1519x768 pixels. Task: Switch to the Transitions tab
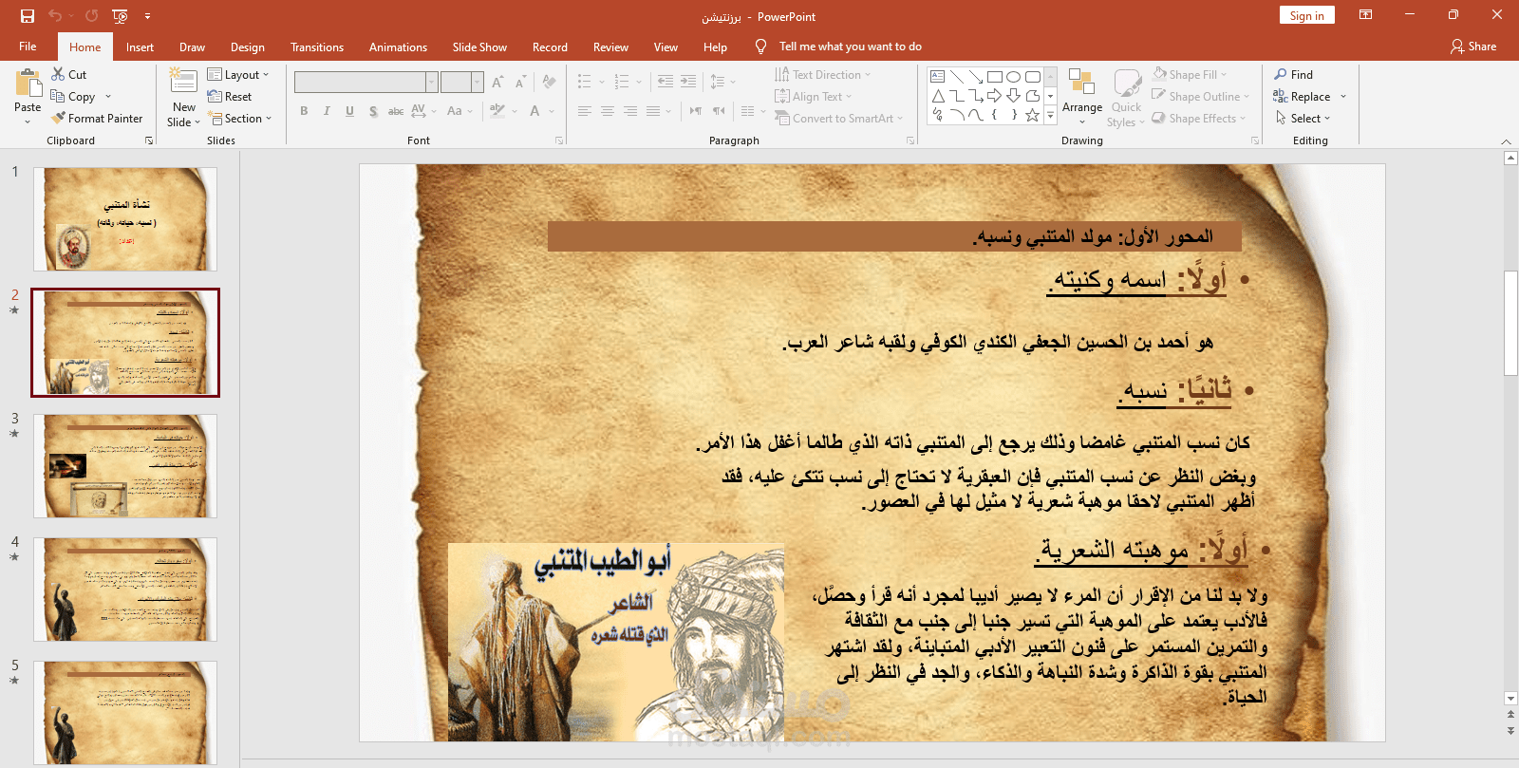click(317, 47)
